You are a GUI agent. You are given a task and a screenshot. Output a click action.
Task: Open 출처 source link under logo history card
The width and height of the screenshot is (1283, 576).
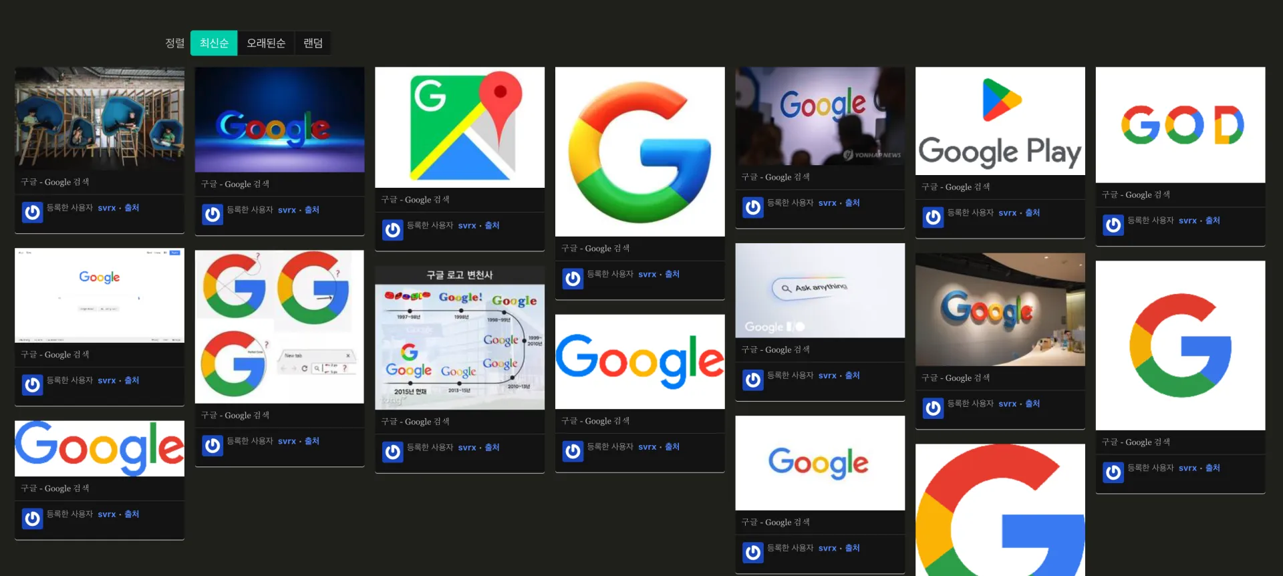tap(492, 448)
